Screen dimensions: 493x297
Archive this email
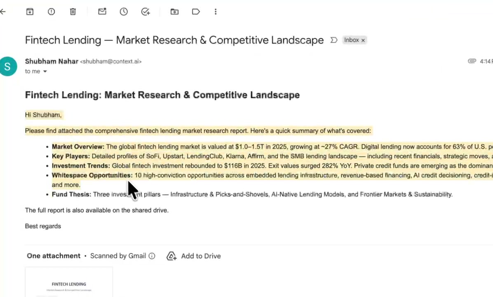click(x=30, y=12)
